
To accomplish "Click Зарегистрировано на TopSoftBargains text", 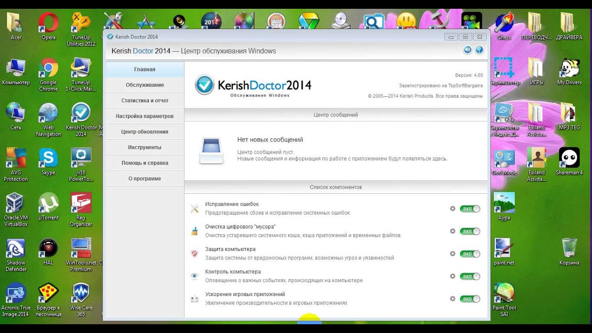I will pyautogui.click(x=441, y=86).
